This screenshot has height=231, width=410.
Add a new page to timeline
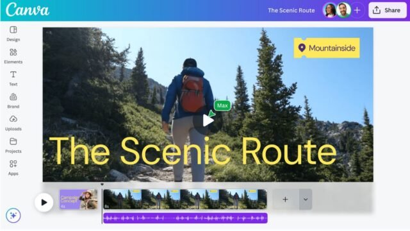[286, 200]
